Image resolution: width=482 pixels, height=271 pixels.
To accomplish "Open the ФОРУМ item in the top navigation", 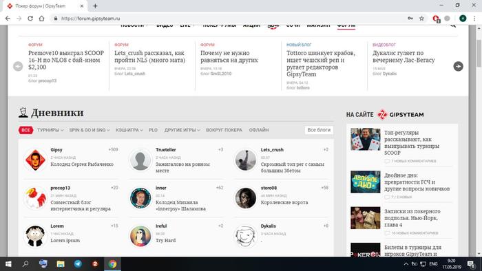I will 346,25.
